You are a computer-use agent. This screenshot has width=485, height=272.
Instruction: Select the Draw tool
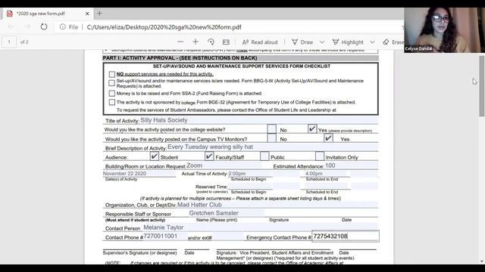tap(302, 42)
